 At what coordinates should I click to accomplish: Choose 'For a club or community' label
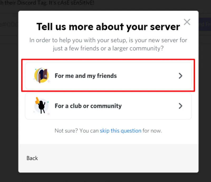click(x=88, y=106)
